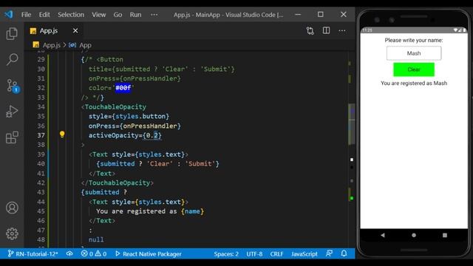473x266 pixels.
Task: Open editor More Actions ellipsis
Action: point(341,30)
